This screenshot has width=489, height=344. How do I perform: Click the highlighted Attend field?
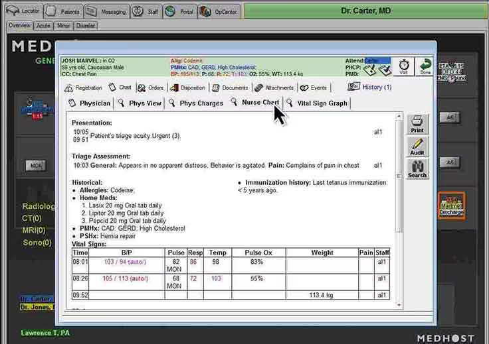pos(377,61)
